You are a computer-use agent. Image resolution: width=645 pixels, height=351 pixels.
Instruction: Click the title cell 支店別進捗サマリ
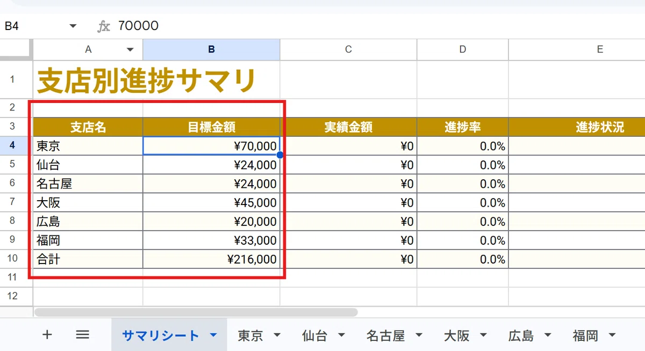coord(145,81)
